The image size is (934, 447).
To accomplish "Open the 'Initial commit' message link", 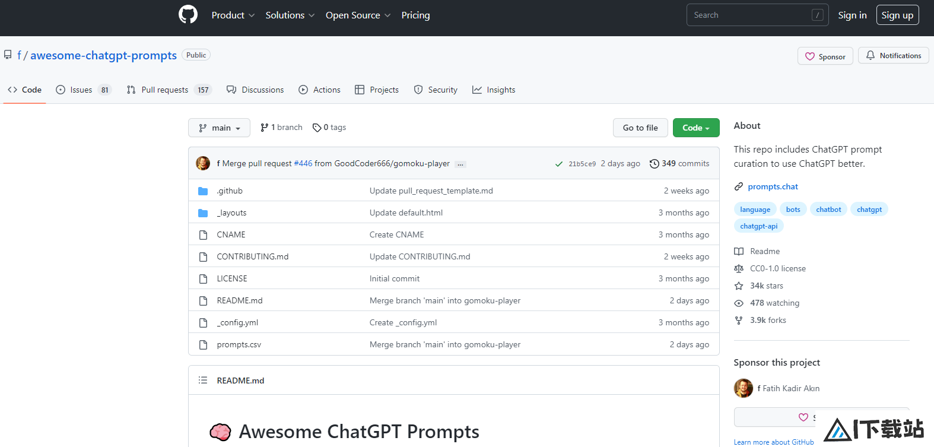I will (395, 279).
